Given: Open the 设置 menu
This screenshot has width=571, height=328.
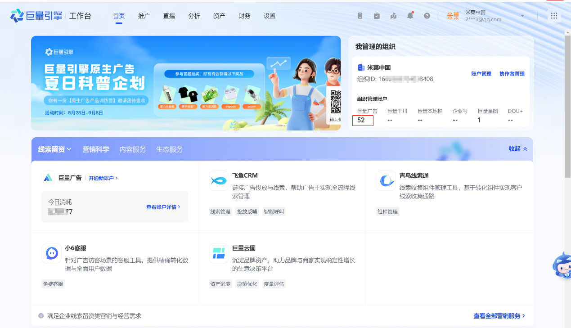Looking at the screenshot, I should tap(270, 16).
